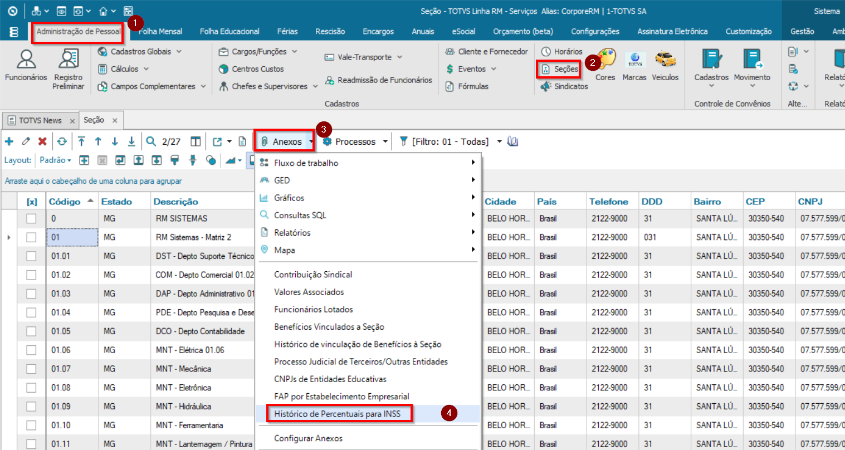Expand the Cargos/Funções dropdown
845x450 pixels.
click(x=295, y=52)
